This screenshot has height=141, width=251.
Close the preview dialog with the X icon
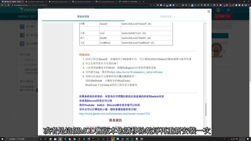pos(209,11)
